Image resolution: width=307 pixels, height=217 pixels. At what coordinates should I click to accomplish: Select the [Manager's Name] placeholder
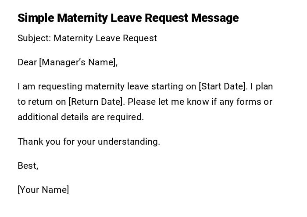[79, 62]
